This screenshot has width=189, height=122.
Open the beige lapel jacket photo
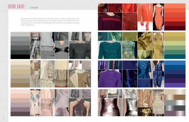tap(80, 79)
